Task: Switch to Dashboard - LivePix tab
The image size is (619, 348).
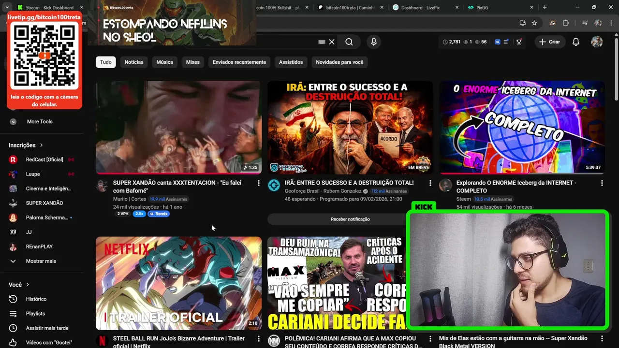Action: pyautogui.click(x=426, y=7)
